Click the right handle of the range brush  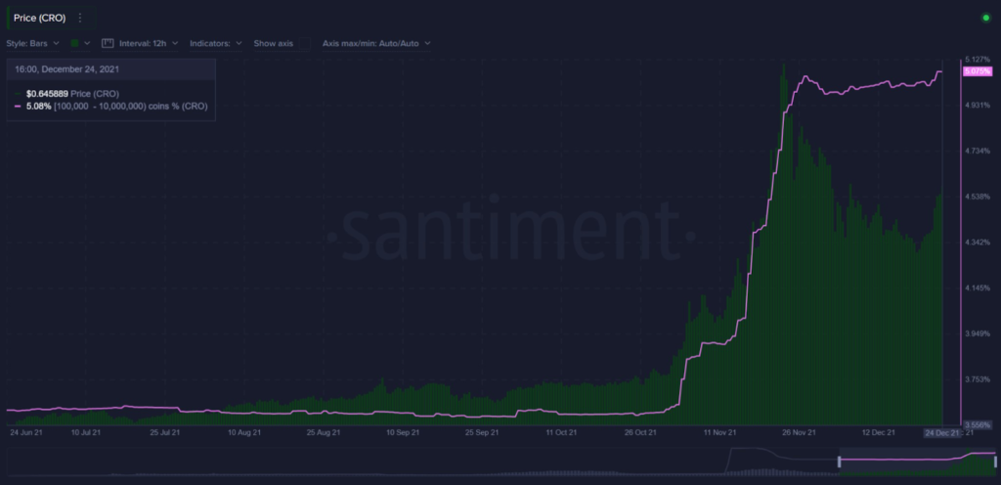(994, 461)
